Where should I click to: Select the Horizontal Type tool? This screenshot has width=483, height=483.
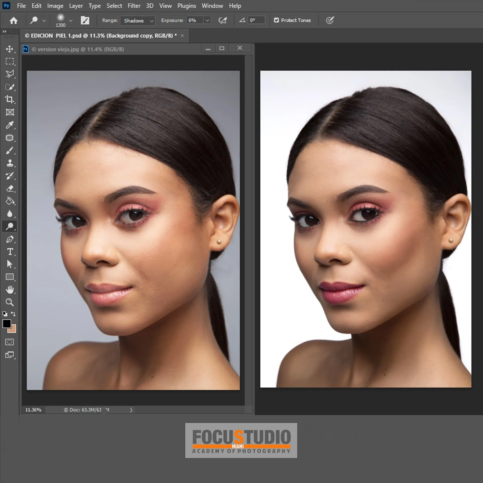[10, 252]
